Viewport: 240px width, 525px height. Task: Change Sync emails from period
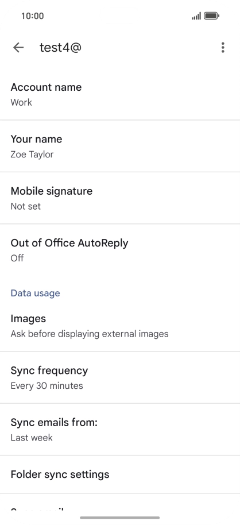pyautogui.click(x=120, y=429)
